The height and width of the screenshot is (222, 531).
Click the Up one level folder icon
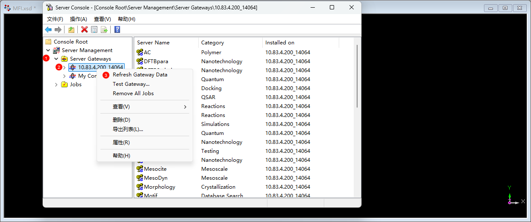(71, 29)
